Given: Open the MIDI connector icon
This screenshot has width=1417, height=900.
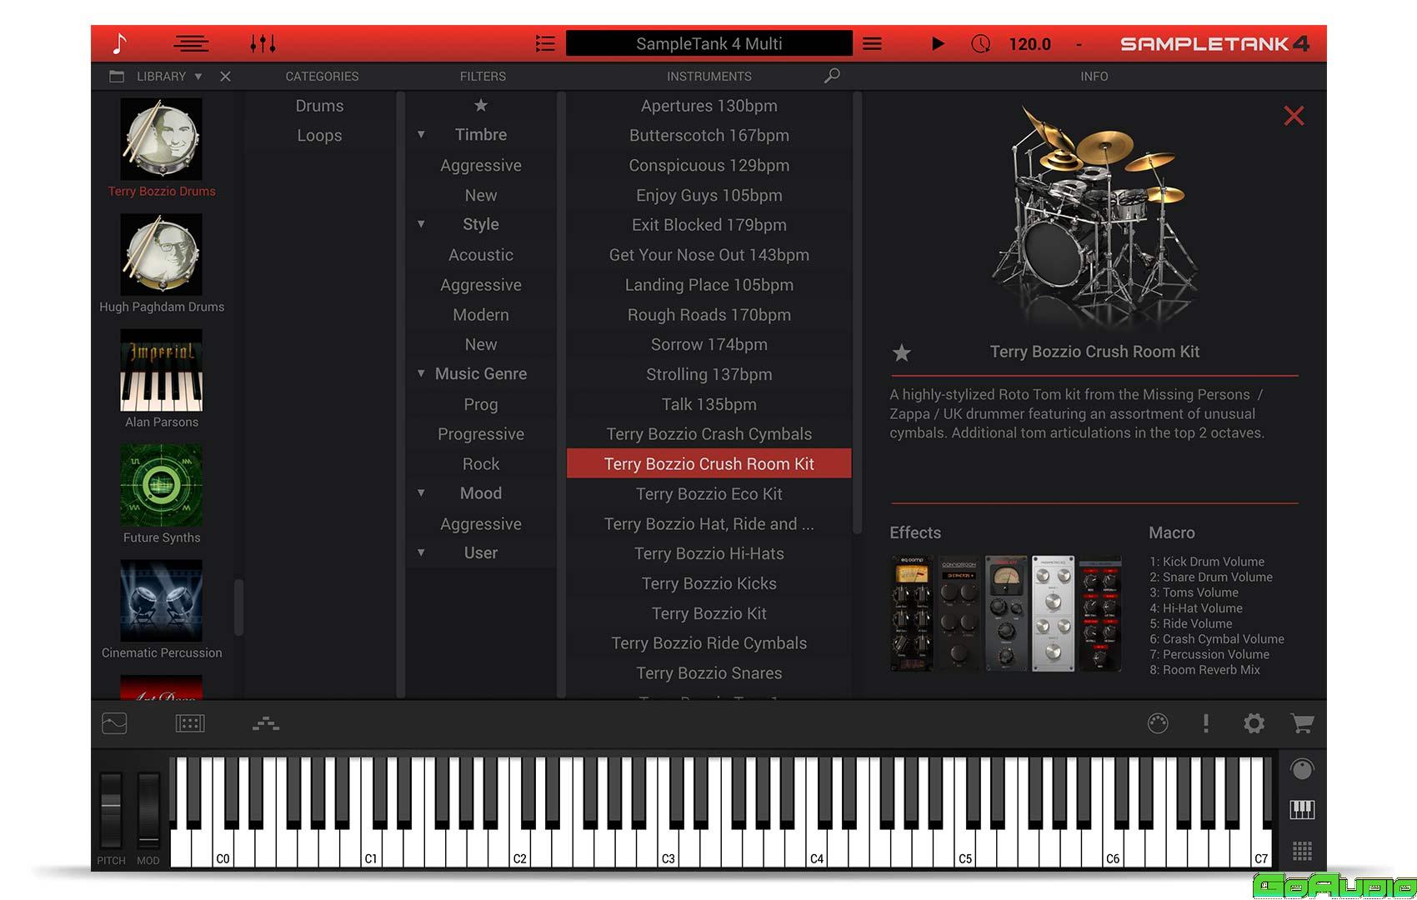Looking at the screenshot, I should (1158, 723).
